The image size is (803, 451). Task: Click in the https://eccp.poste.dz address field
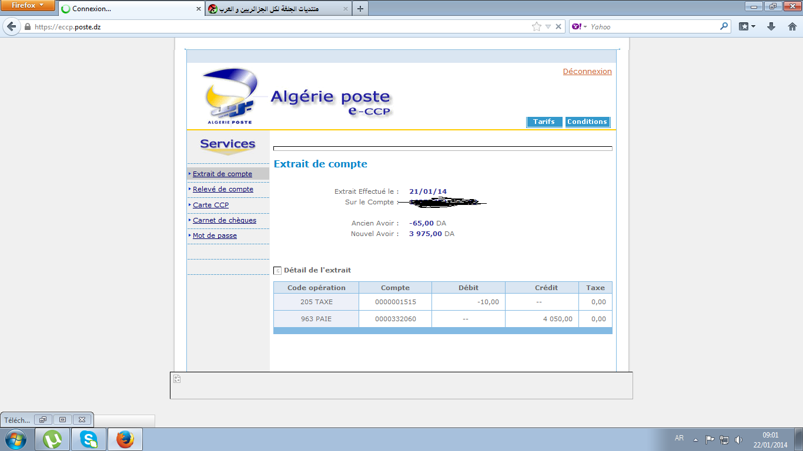click(282, 27)
